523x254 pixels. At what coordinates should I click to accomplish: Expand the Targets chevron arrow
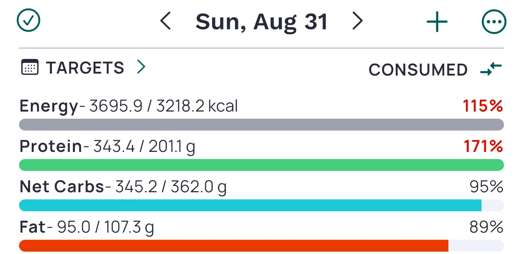(x=141, y=68)
